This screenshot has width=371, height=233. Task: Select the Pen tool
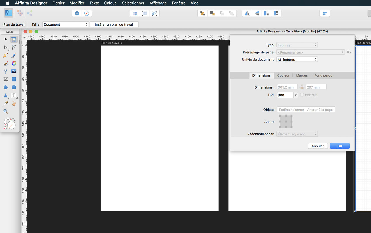pyautogui.click(x=6, y=55)
